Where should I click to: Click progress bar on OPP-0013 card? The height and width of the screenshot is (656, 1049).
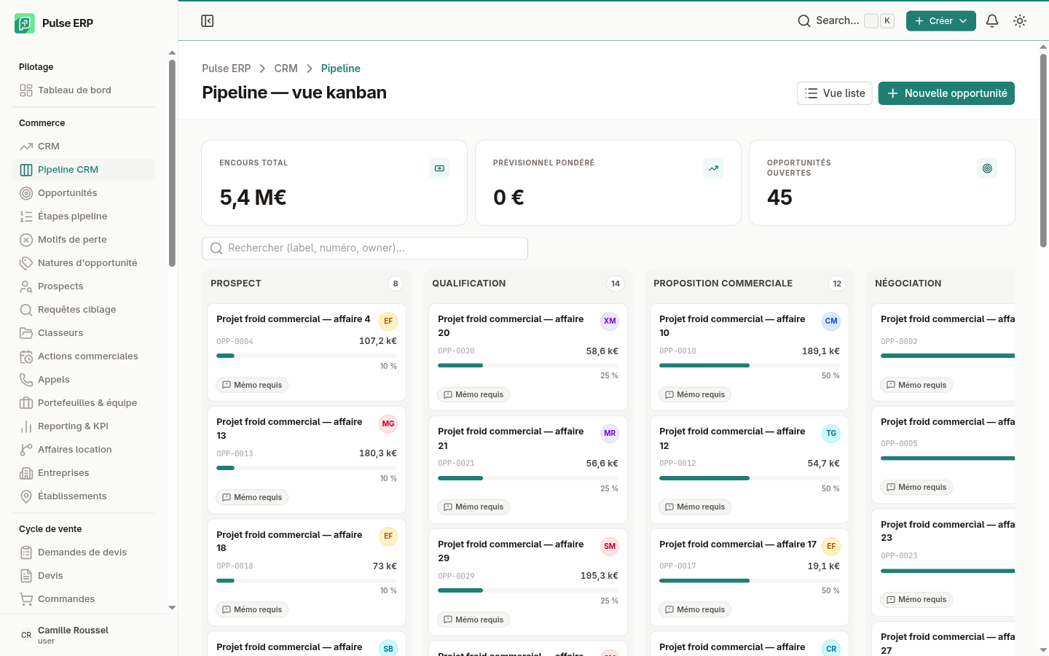tap(307, 468)
